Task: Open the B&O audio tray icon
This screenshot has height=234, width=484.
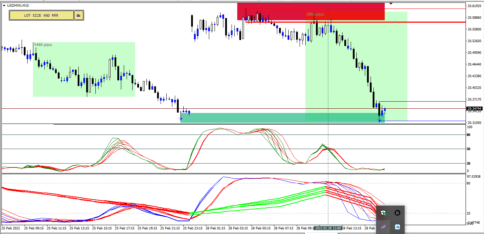Action: (397, 213)
